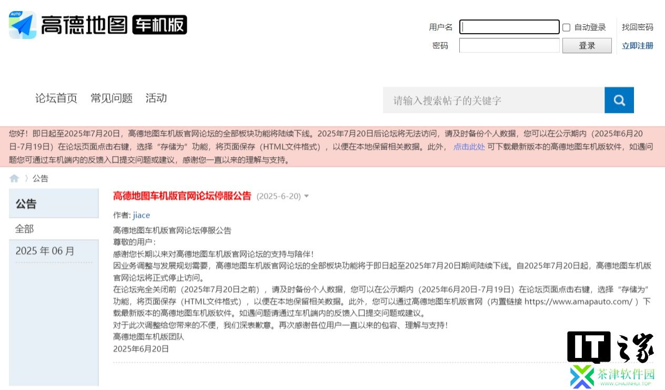This screenshot has width=665, height=390.
Task: Select 全部 in the announcement sidebar
Action: pos(25,229)
